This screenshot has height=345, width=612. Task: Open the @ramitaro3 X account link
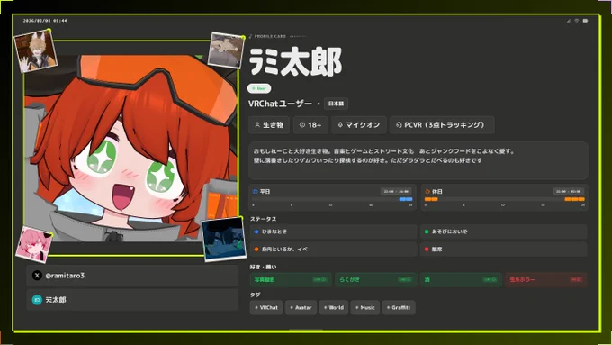point(132,276)
